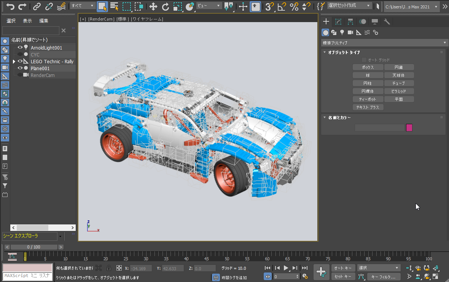449x282 pixels.
Task: Switch to the Lights create category
Action: 342,32
